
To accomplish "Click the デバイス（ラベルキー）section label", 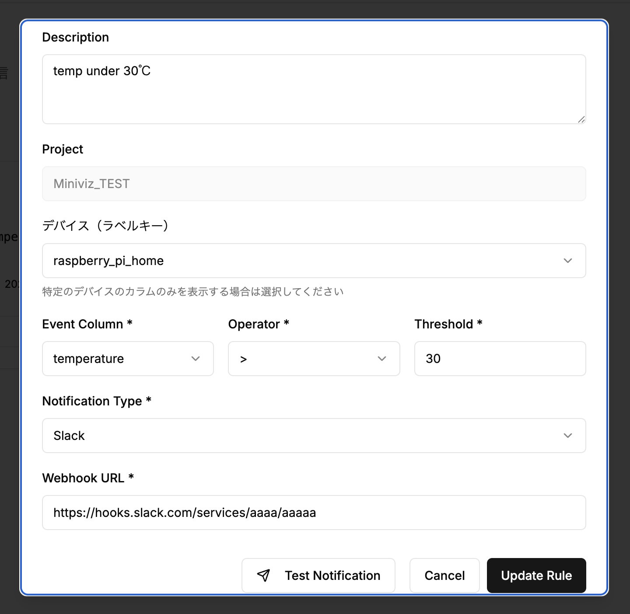I will [105, 226].
